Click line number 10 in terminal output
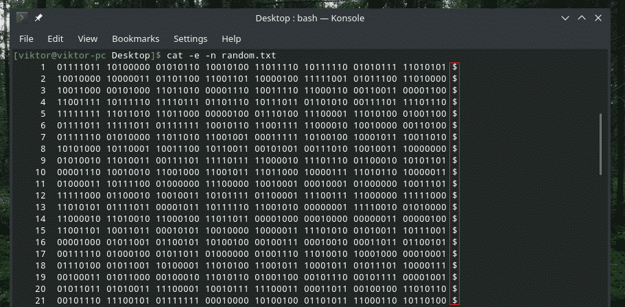The width and height of the screenshot is (625, 307). click(39, 172)
